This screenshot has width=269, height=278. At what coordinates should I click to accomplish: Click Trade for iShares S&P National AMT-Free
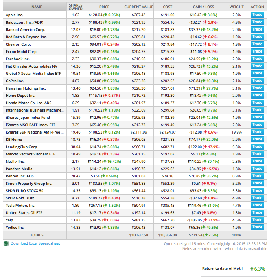pyautogui.click(x=257, y=132)
